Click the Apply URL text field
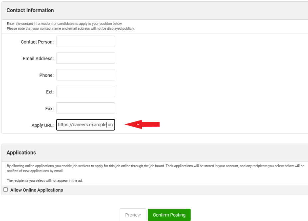Screen dimensions: 308x221 [85, 125]
